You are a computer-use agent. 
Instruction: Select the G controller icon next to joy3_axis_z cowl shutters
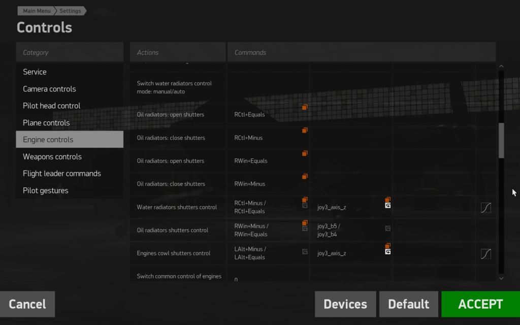tap(387, 250)
